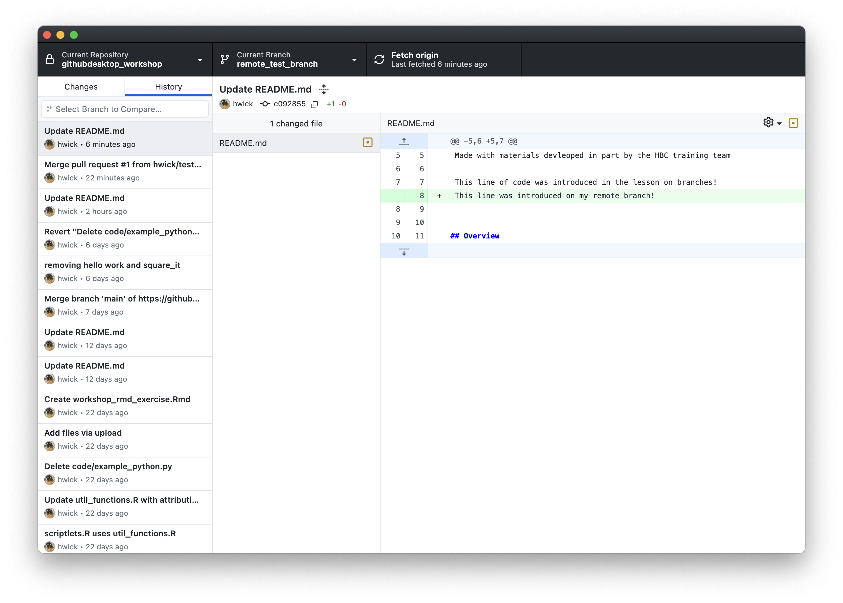Click avatar on 6 minutes ago commit
Image resolution: width=843 pixels, height=603 pixels.
point(49,145)
